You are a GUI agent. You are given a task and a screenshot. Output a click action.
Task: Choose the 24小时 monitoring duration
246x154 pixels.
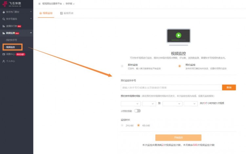tap(122, 125)
